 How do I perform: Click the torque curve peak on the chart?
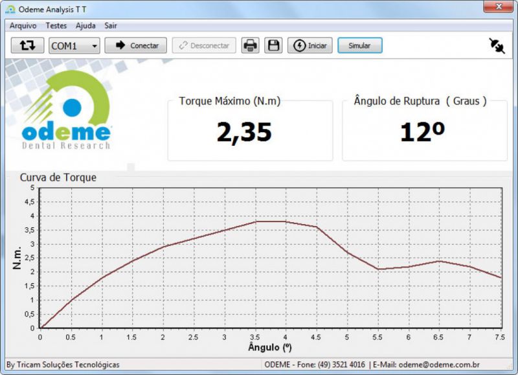[x=271, y=222]
